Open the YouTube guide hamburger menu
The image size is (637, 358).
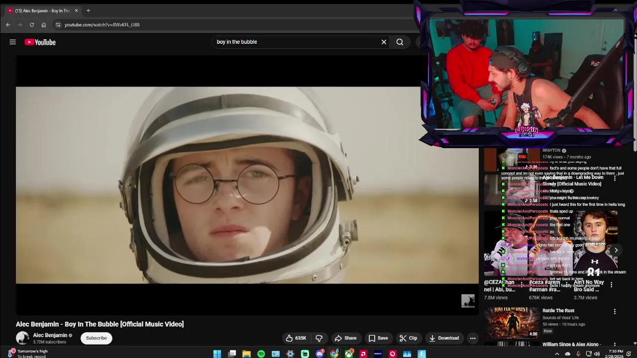tap(12, 42)
